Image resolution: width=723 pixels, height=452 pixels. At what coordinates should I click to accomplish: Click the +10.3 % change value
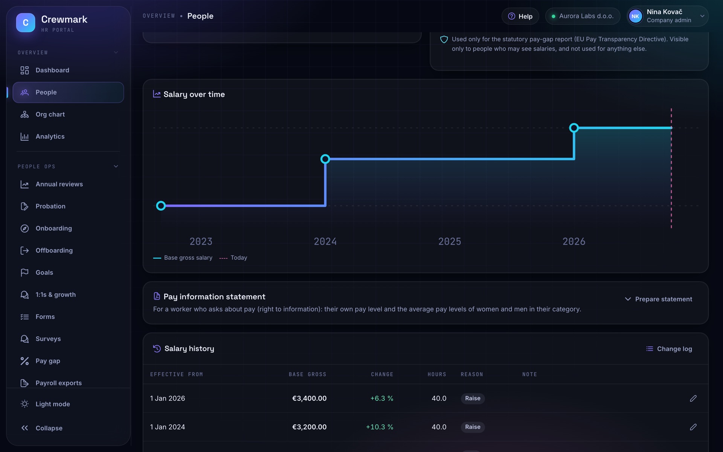point(380,427)
